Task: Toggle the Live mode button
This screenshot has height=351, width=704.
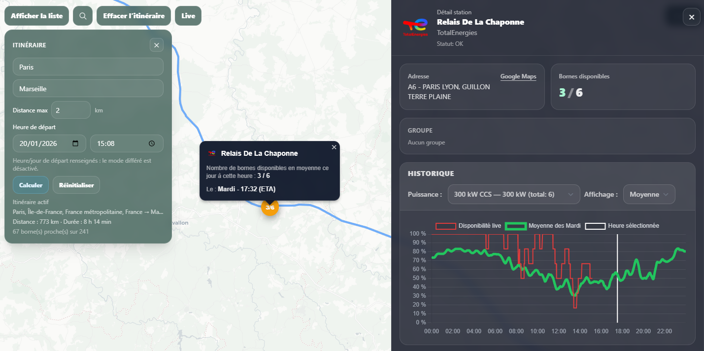Action: coord(188,16)
